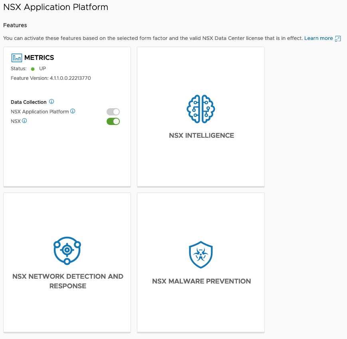
Task: Click the Metrics bar chart icon
Action: tap(17, 58)
